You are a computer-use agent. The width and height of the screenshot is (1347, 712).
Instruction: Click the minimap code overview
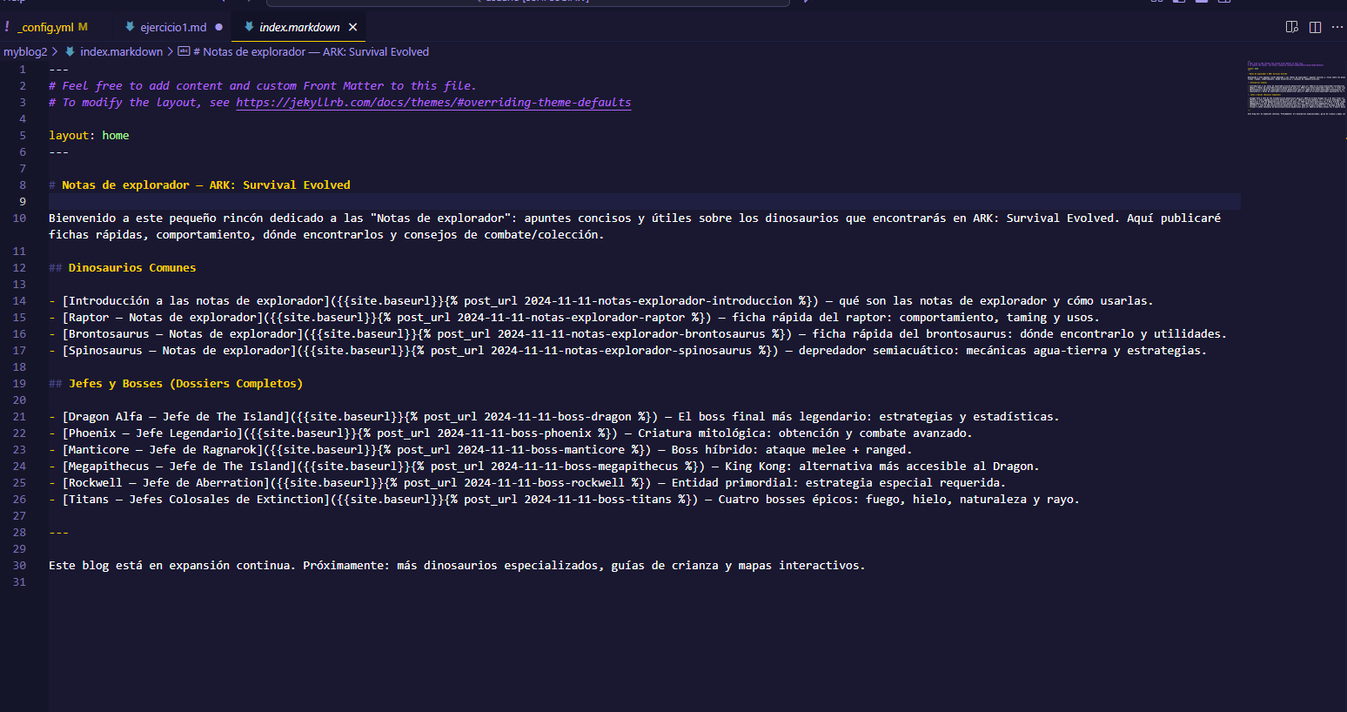click(1295, 87)
